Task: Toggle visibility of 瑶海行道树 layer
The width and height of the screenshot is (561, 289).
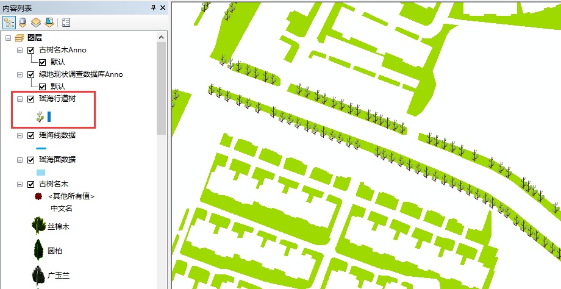Action: coord(30,99)
